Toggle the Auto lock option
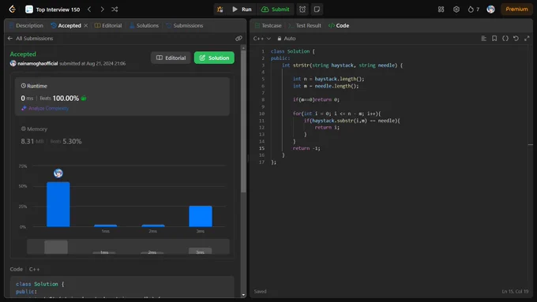 pyautogui.click(x=287, y=39)
